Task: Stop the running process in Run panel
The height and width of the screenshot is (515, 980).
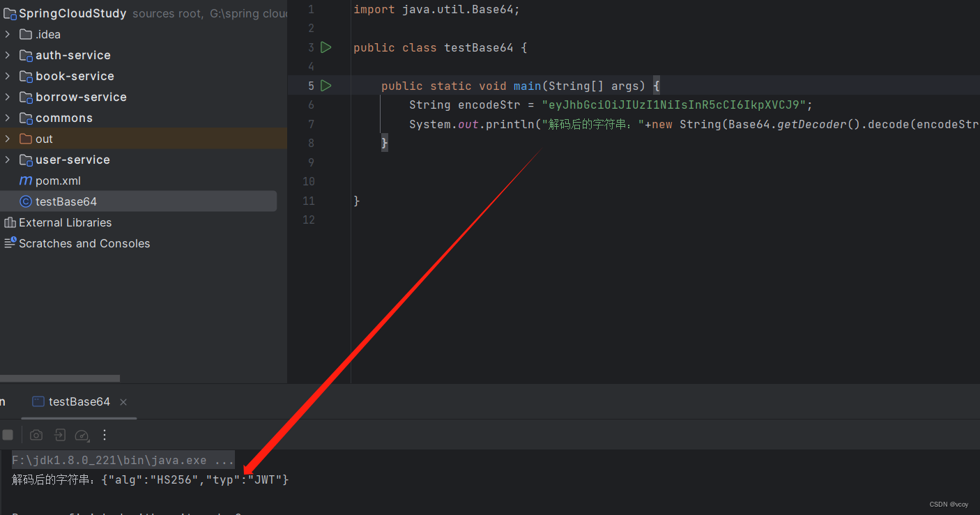Action: click(x=8, y=435)
